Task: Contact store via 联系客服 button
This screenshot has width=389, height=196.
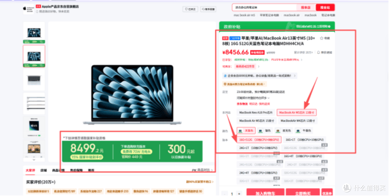Action: [x=209, y=9]
